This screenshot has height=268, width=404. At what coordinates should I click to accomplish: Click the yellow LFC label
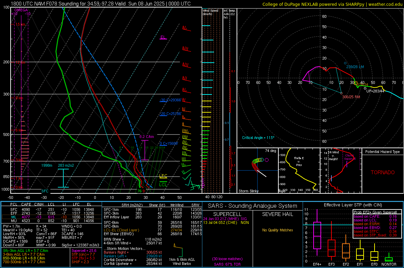click(x=163, y=176)
